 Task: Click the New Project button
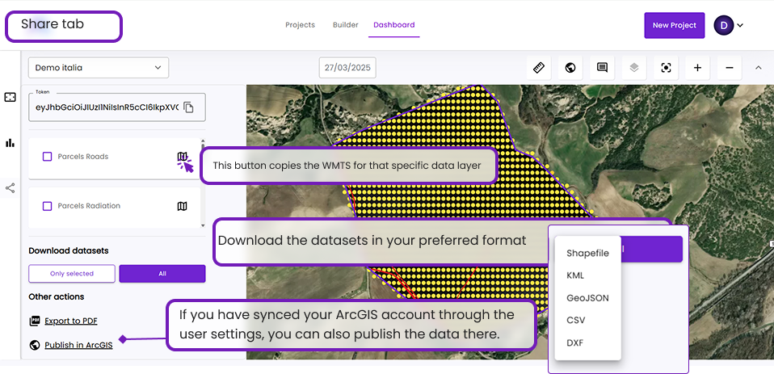click(675, 25)
